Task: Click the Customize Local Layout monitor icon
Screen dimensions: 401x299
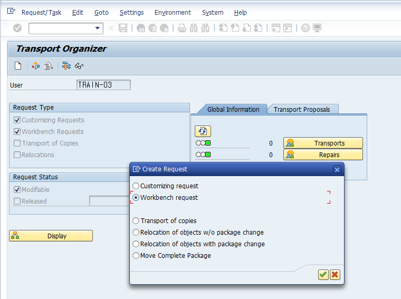Action: click(x=317, y=28)
